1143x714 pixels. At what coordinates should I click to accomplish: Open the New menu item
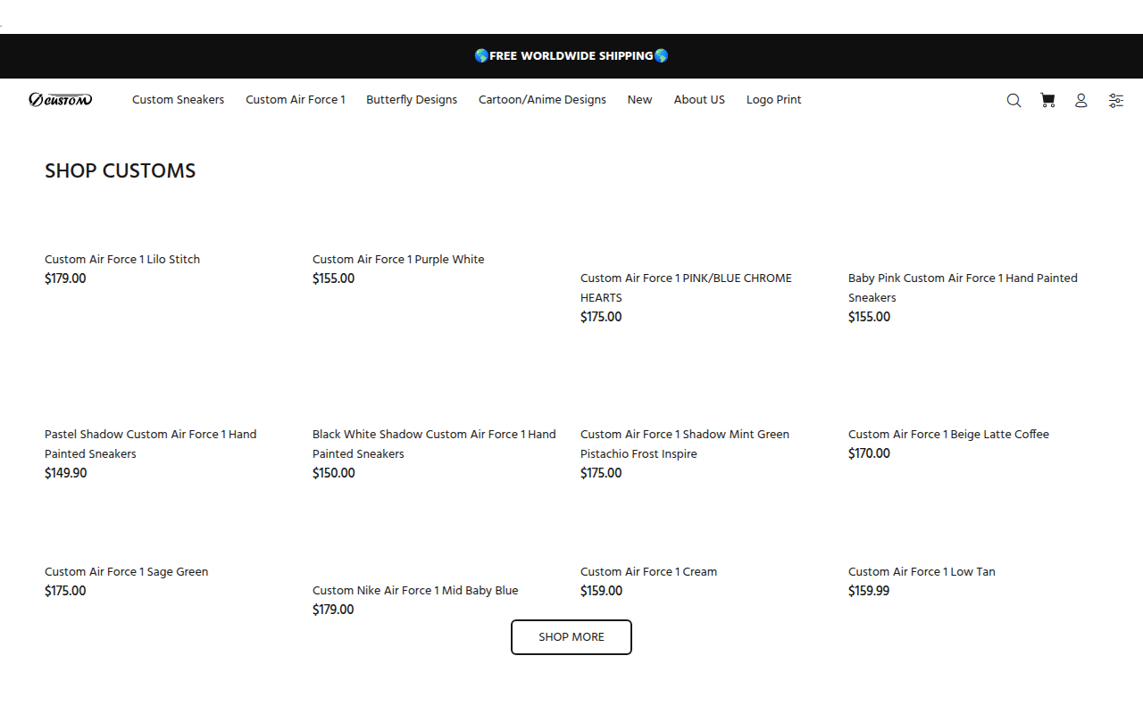pyautogui.click(x=639, y=100)
